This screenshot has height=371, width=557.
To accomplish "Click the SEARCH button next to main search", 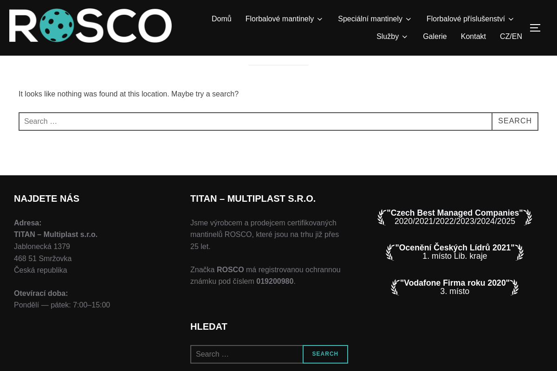I will pyautogui.click(x=515, y=121).
